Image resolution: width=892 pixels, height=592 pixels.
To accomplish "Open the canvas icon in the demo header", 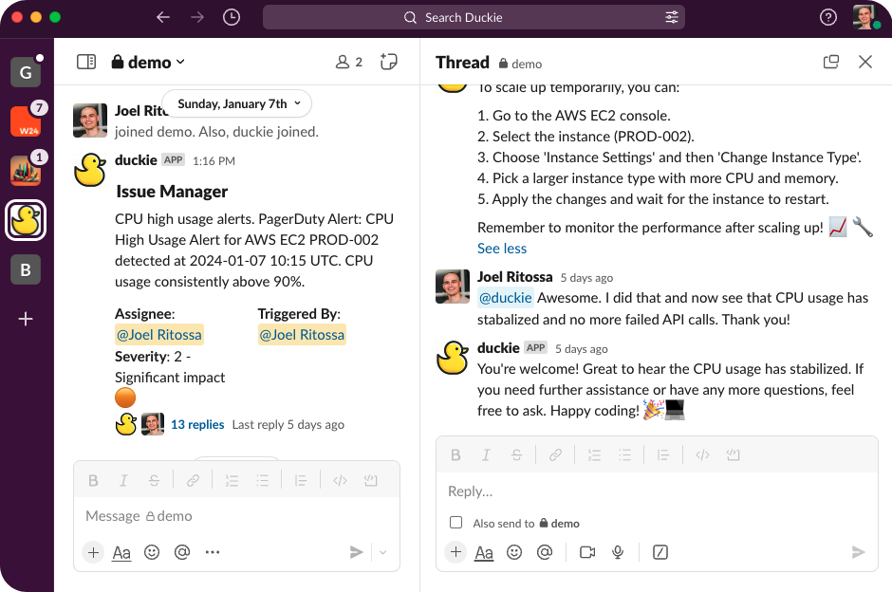I will coord(388,62).
